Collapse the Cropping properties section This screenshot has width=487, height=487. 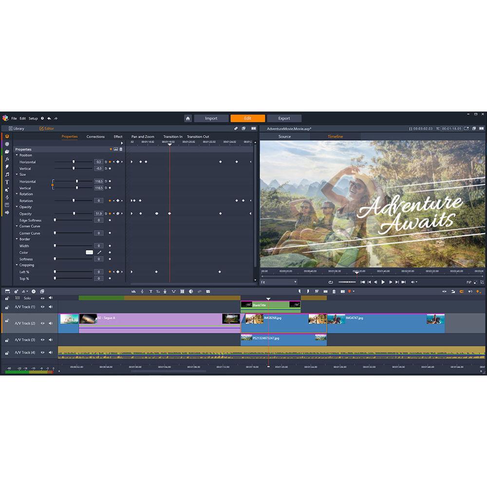[x=17, y=265]
